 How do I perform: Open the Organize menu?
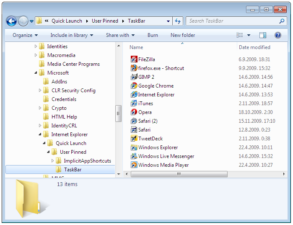tap(25, 35)
